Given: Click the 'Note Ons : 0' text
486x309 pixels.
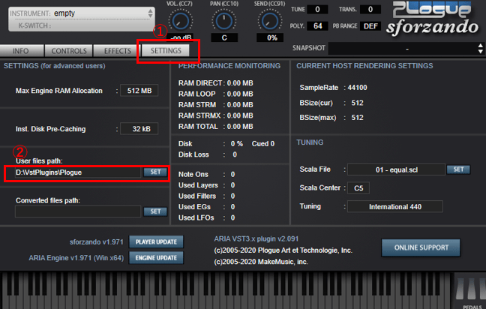Looking at the screenshot, I should click(207, 174).
